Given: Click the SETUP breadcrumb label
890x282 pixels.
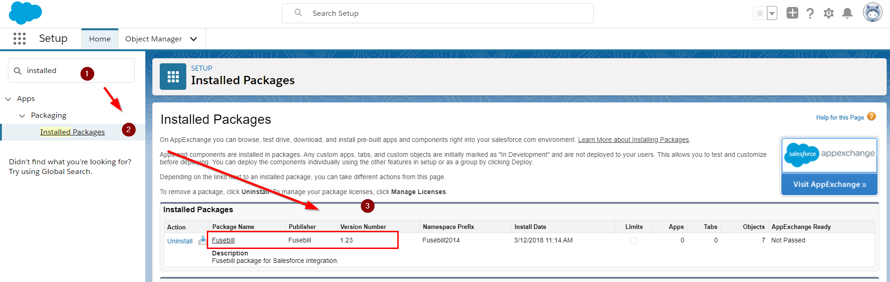Looking at the screenshot, I should coord(202,68).
